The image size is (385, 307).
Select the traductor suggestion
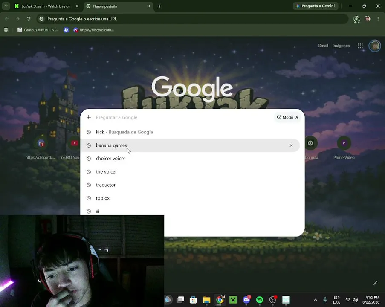190,185
